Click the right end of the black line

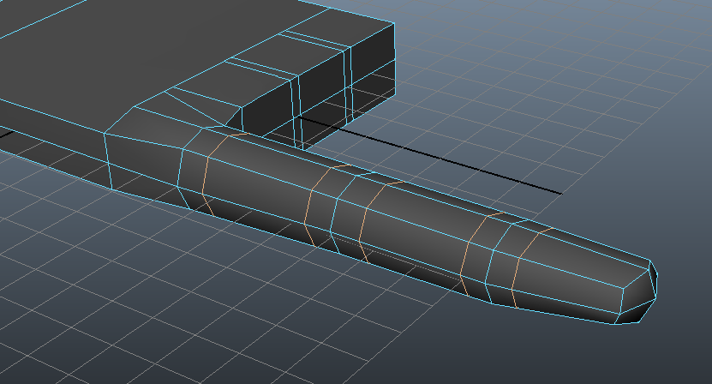tap(559, 193)
